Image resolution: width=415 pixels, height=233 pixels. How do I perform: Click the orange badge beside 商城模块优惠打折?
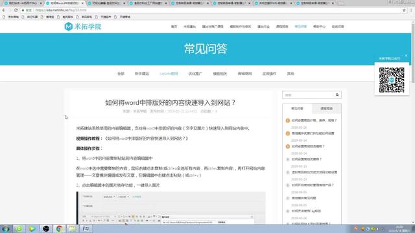pos(288,133)
